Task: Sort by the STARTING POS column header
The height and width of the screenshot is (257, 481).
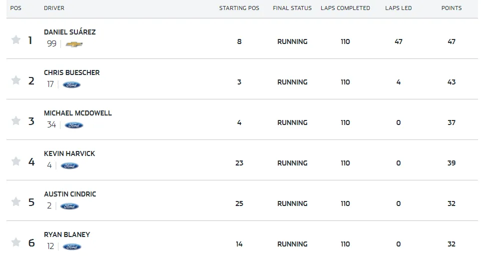Action: [239, 8]
